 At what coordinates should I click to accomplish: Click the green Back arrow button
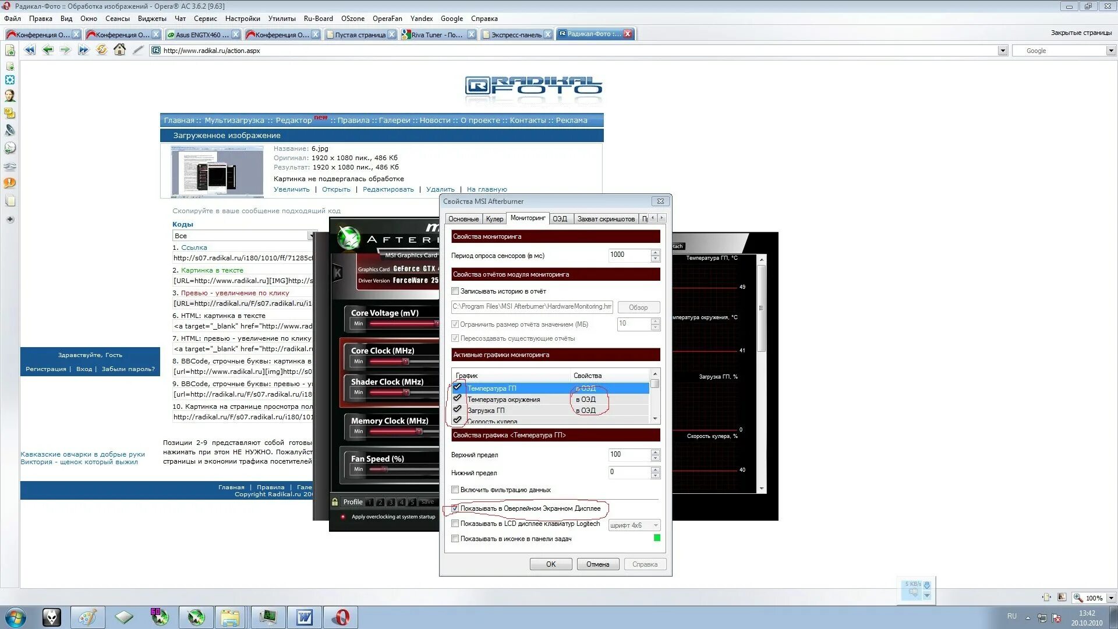click(48, 50)
